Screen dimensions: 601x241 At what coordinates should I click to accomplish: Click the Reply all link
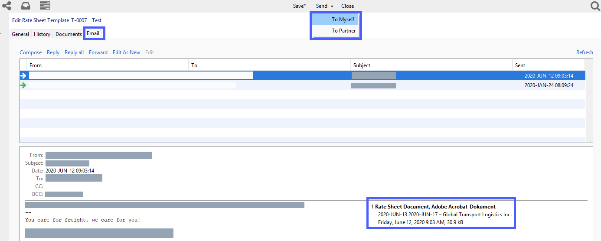point(74,52)
